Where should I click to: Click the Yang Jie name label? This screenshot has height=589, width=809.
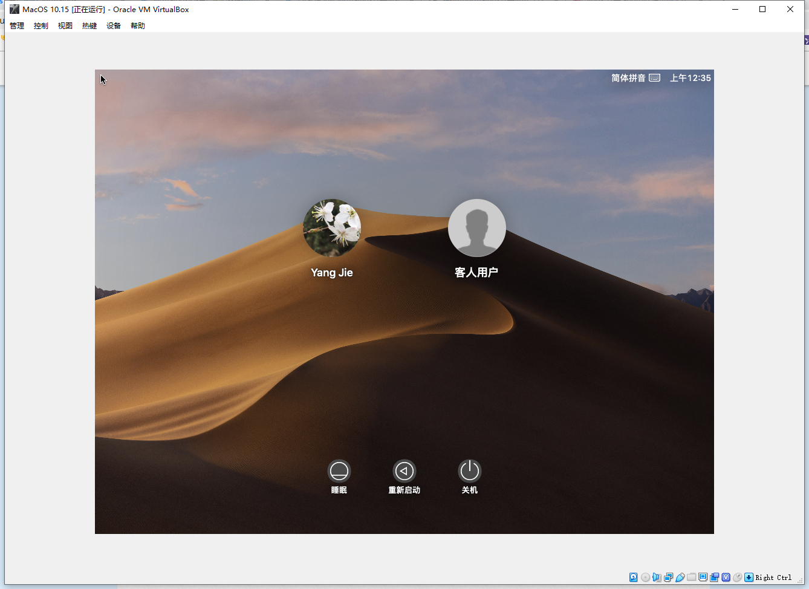pos(332,273)
